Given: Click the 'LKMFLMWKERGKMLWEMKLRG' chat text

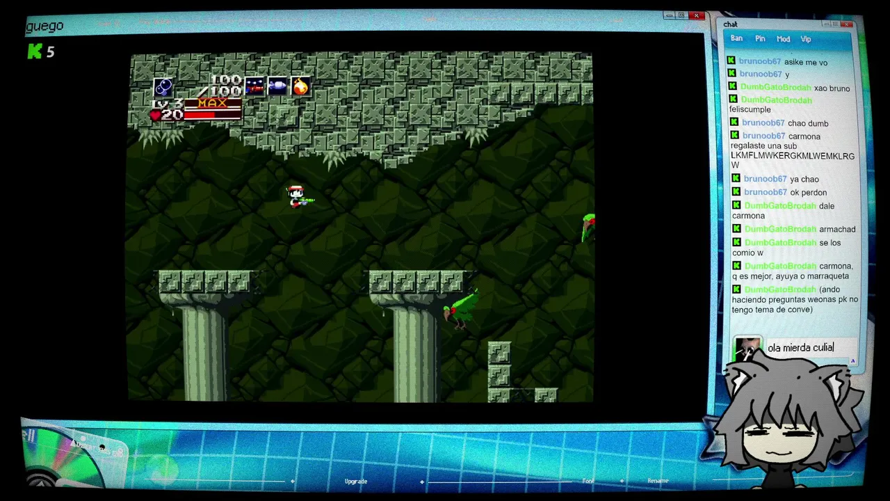Looking at the screenshot, I should (x=793, y=156).
